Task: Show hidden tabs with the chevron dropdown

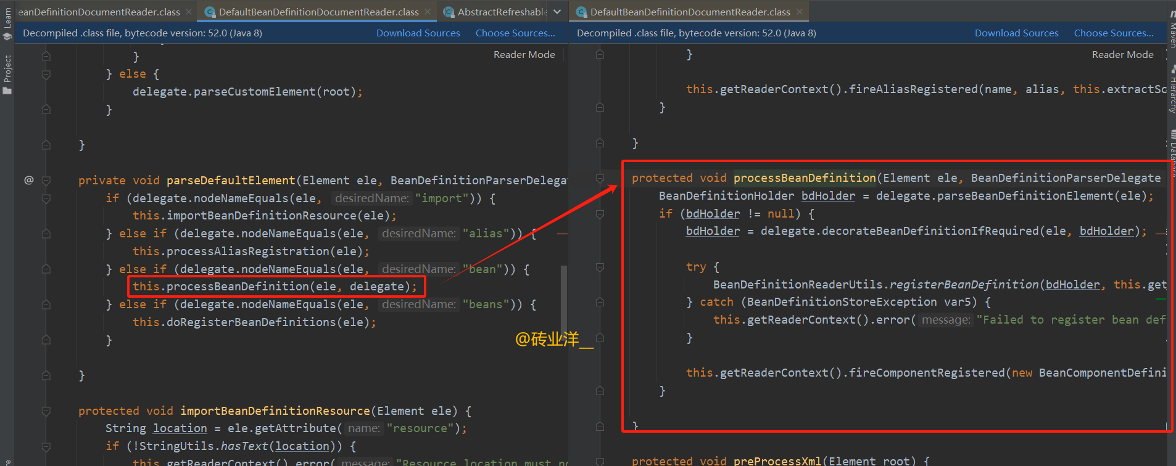Action: click(x=557, y=12)
